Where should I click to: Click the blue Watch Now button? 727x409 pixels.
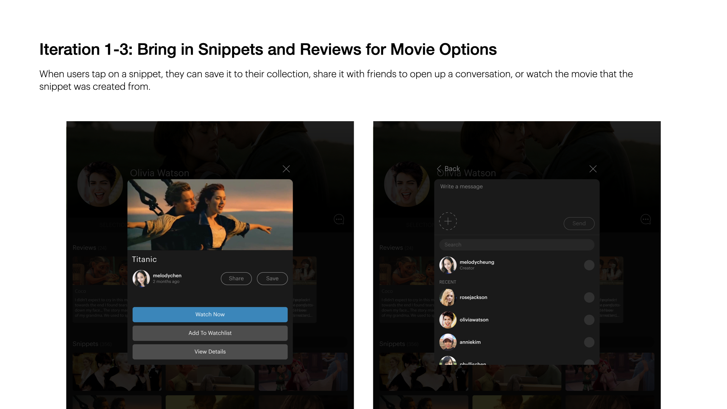click(210, 314)
